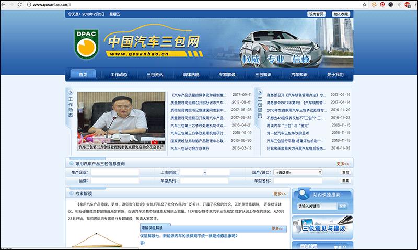Open article 河北省质监局大力开展汽车售后服务
418x250 pixels.
point(296,148)
